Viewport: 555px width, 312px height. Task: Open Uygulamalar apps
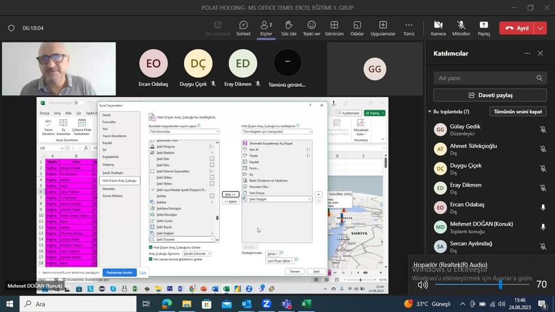tap(383, 28)
